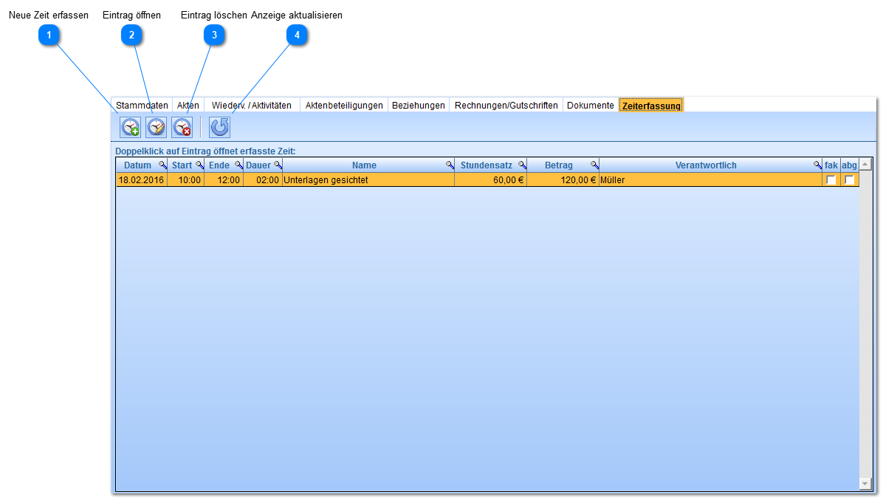883x500 pixels.
Task: Sort the table by Dauer column header
Action: point(258,165)
